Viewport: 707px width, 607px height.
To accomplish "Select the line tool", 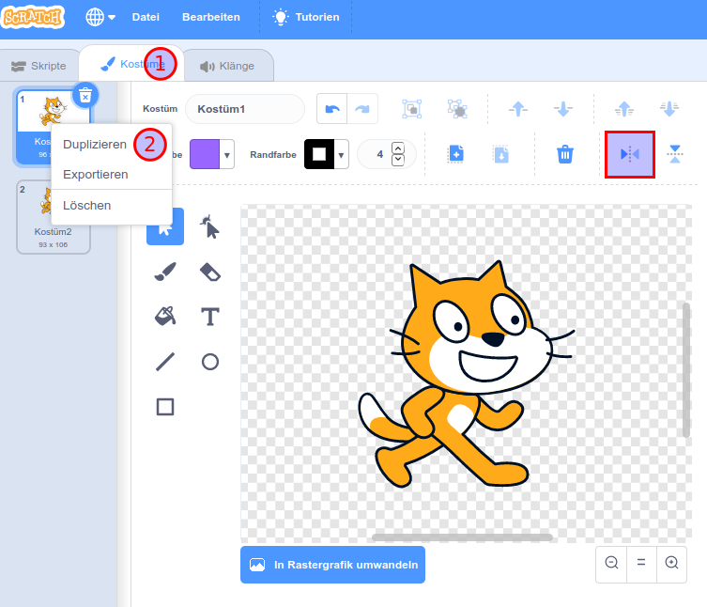I will point(165,362).
